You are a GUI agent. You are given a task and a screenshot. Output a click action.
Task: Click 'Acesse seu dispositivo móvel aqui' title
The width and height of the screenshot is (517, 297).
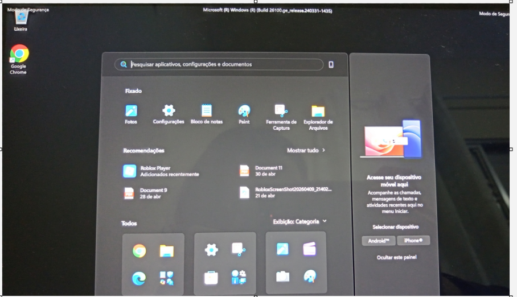(394, 180)
